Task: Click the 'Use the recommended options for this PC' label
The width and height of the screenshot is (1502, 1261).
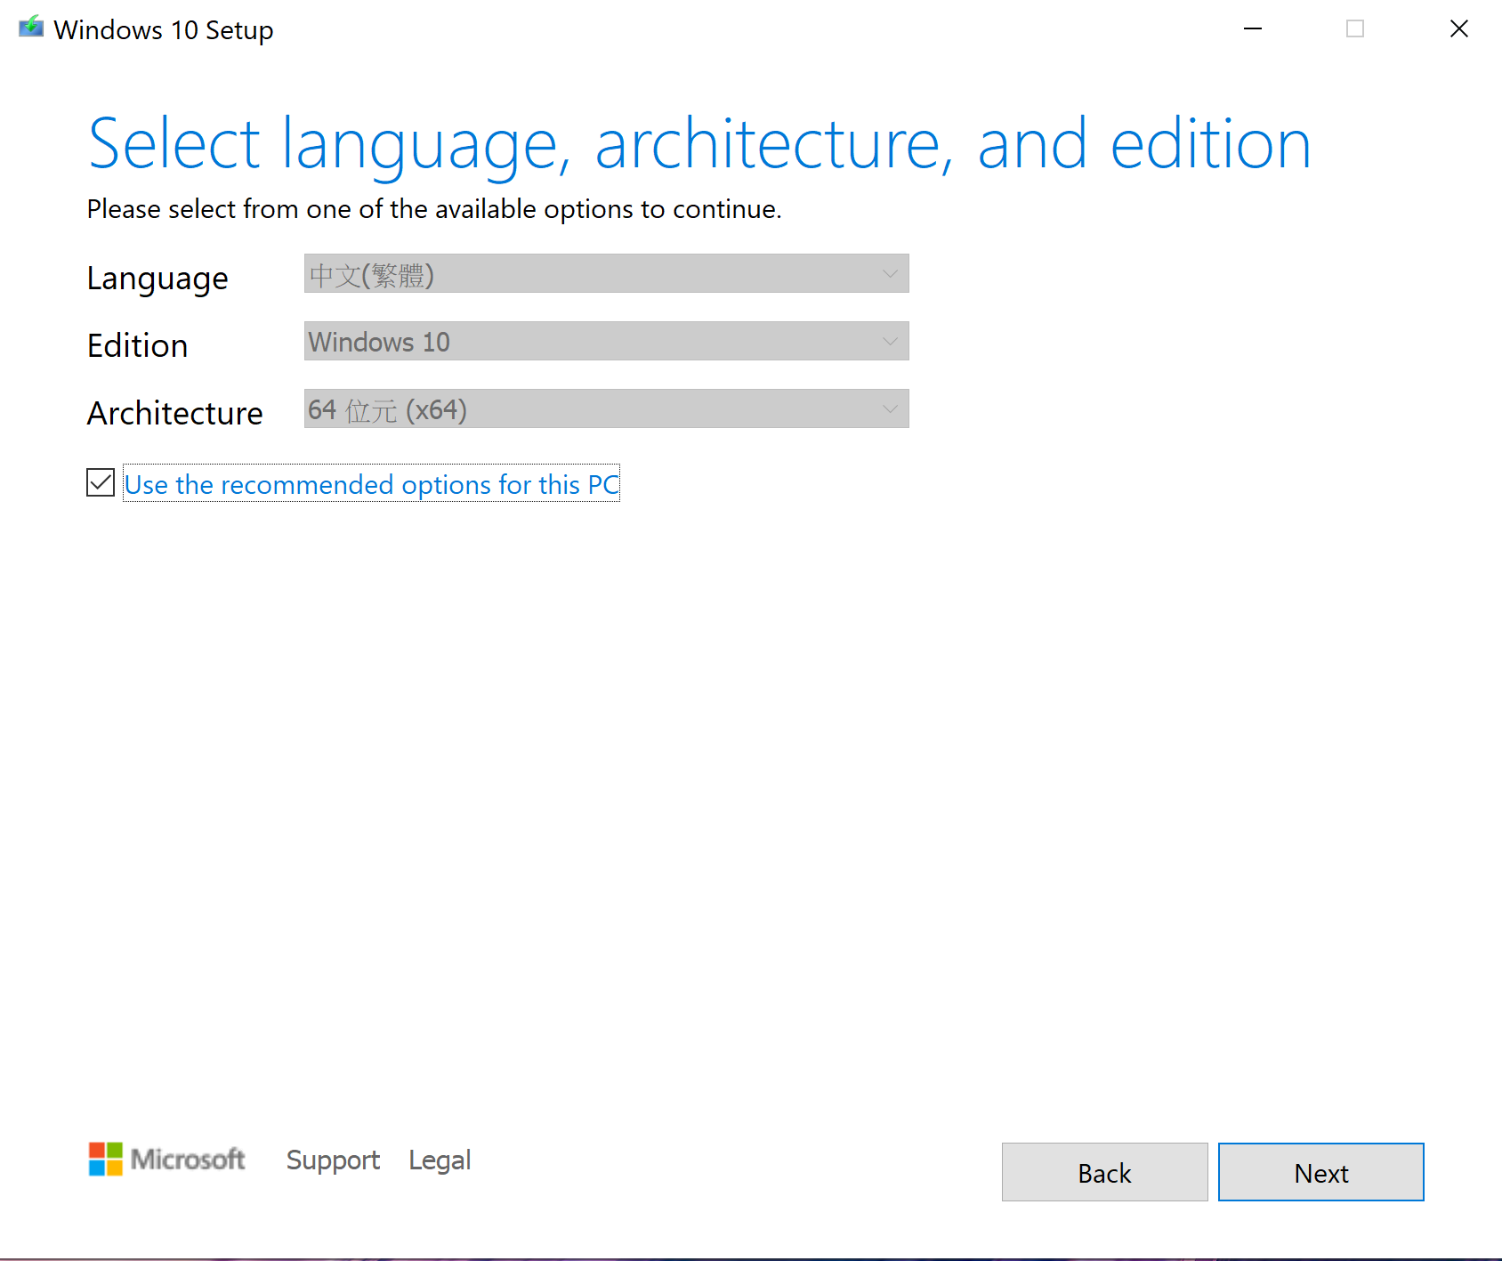Action: coord(371,484)
